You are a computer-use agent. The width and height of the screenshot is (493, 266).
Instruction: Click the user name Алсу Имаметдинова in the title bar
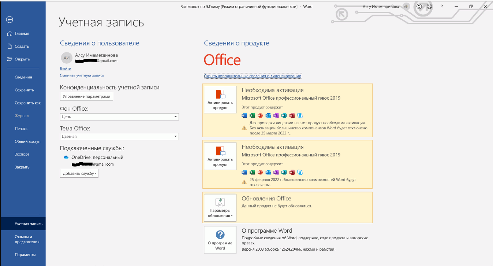381,7
